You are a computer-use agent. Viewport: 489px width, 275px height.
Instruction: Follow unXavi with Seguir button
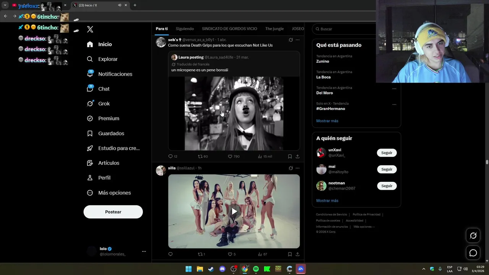point(387,153)
